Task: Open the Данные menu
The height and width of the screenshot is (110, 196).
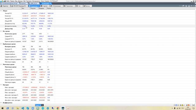Action: 20,1
